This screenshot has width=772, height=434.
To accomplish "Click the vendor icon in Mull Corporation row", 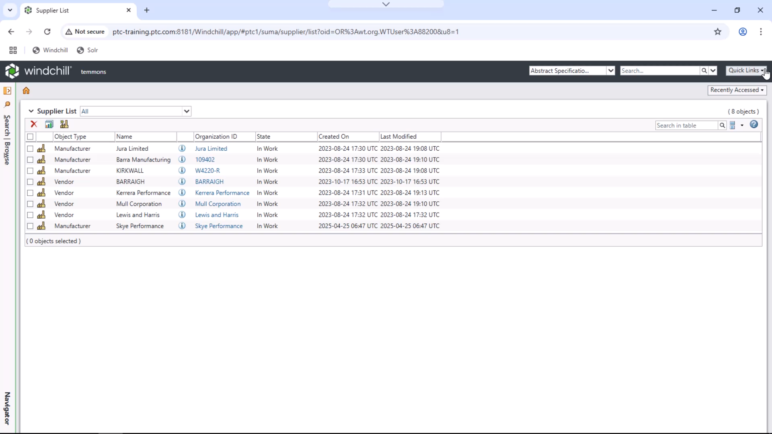I will pyautogui.click(x=41, y=204).
